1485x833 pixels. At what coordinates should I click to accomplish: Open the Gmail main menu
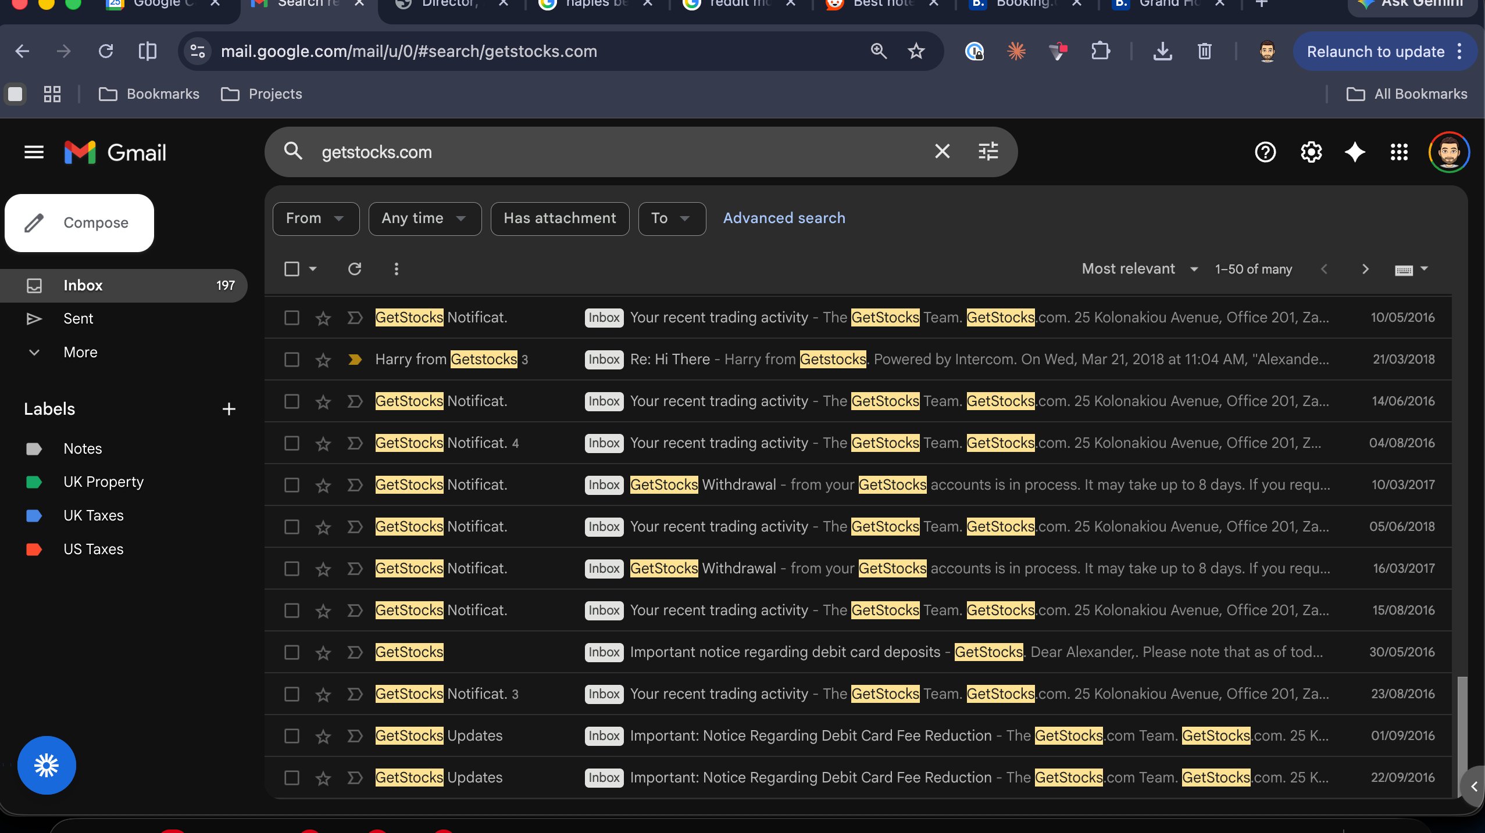33,152
